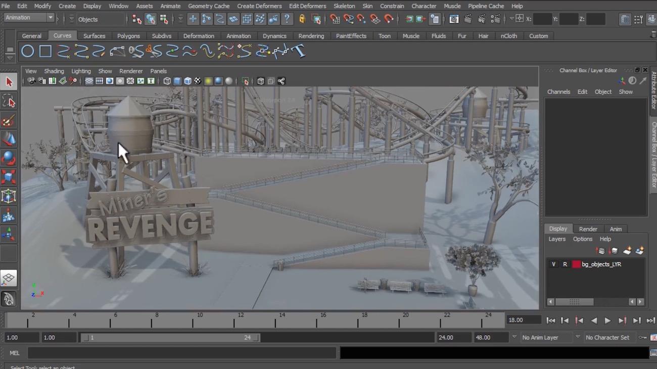Activate the Lasso Select tool

9,102
